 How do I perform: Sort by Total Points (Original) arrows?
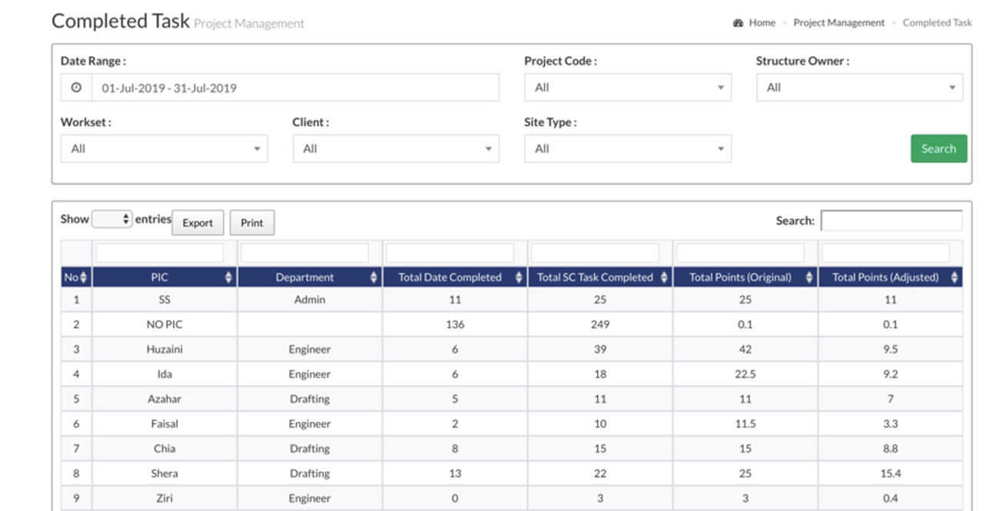pos(809,277)
